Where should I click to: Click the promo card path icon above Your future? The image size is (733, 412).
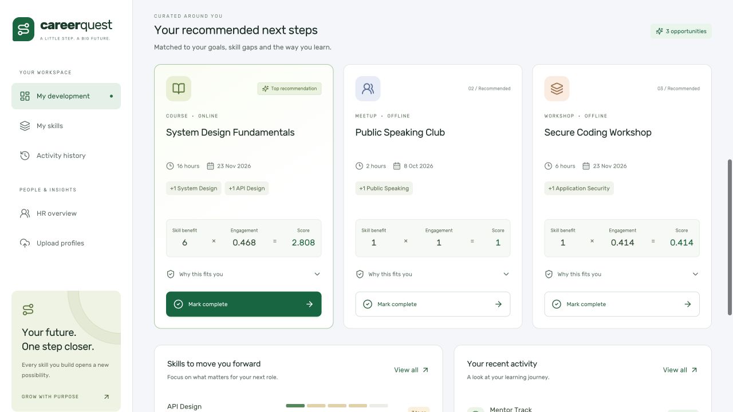point(28,310)
